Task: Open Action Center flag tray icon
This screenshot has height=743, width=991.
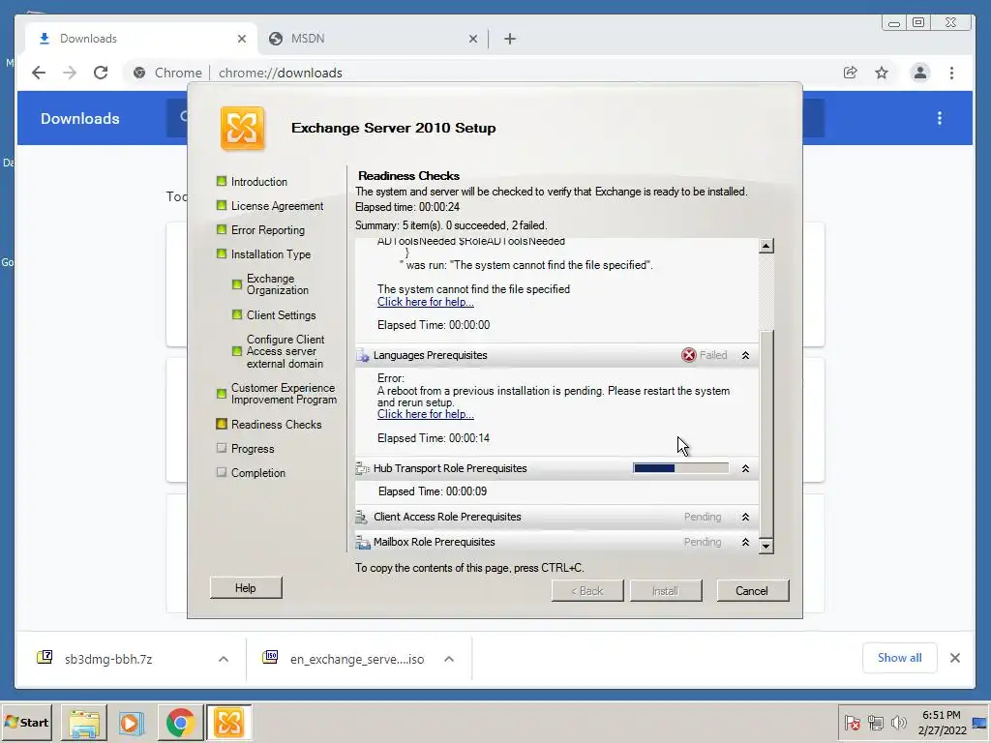Action: click(852, 723)
